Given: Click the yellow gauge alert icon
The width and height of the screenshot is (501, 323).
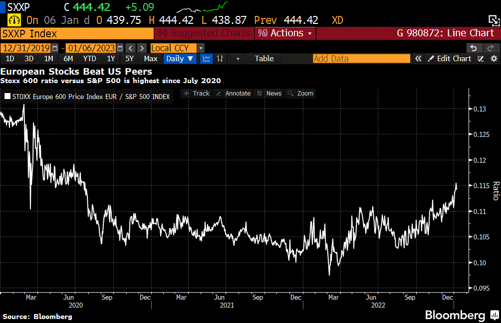Looking at the screenshot, I should [x=14, y=20].
